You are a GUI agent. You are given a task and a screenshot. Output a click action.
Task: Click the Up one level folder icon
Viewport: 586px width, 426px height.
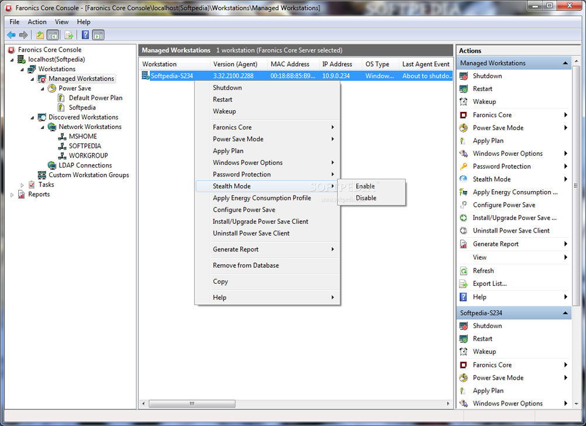(x=40, y=35)
